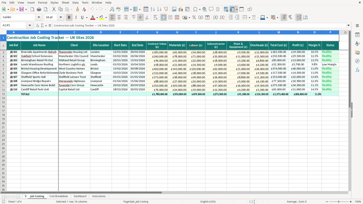This screenshot has height=204, width=363.
Task: Open the Calibri font name dropdown
Action: point(39,18)
